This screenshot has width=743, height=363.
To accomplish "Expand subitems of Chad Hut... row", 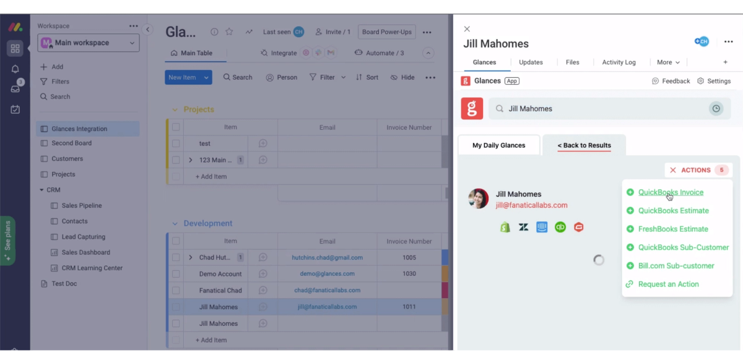I will (x=191, y=257).
